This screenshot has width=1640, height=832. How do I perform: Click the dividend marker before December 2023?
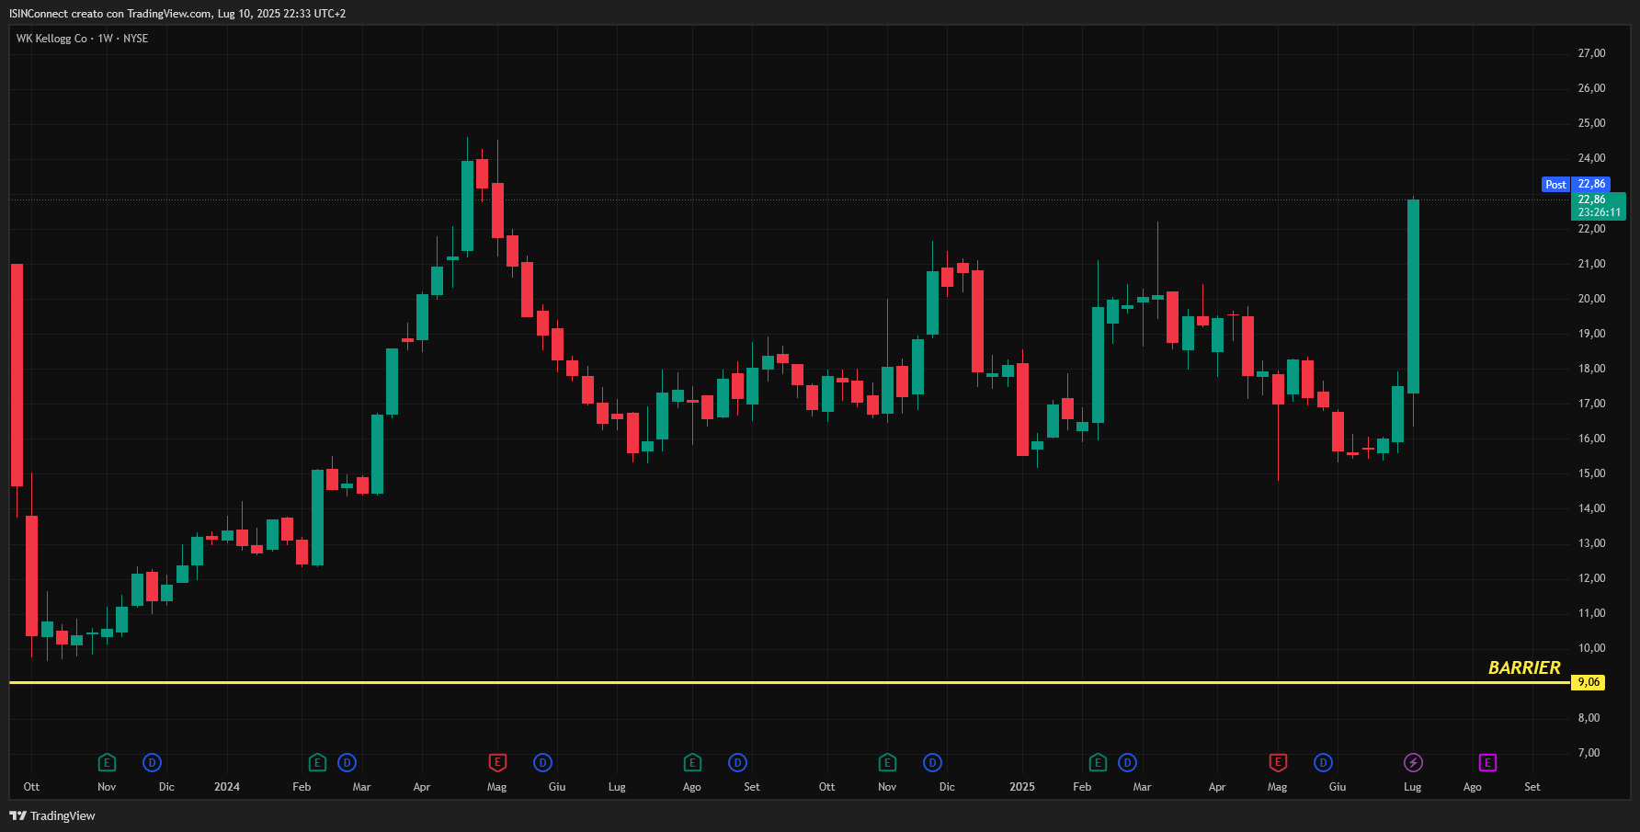[152, 762]
